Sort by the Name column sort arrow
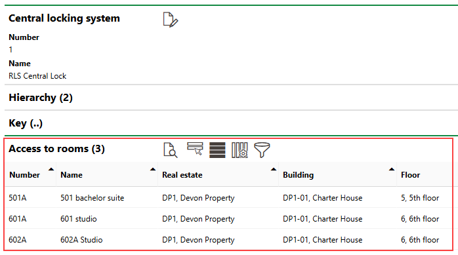Image resolution: width=458 pixels, height=255 pixels. click(x=153, y=169)
